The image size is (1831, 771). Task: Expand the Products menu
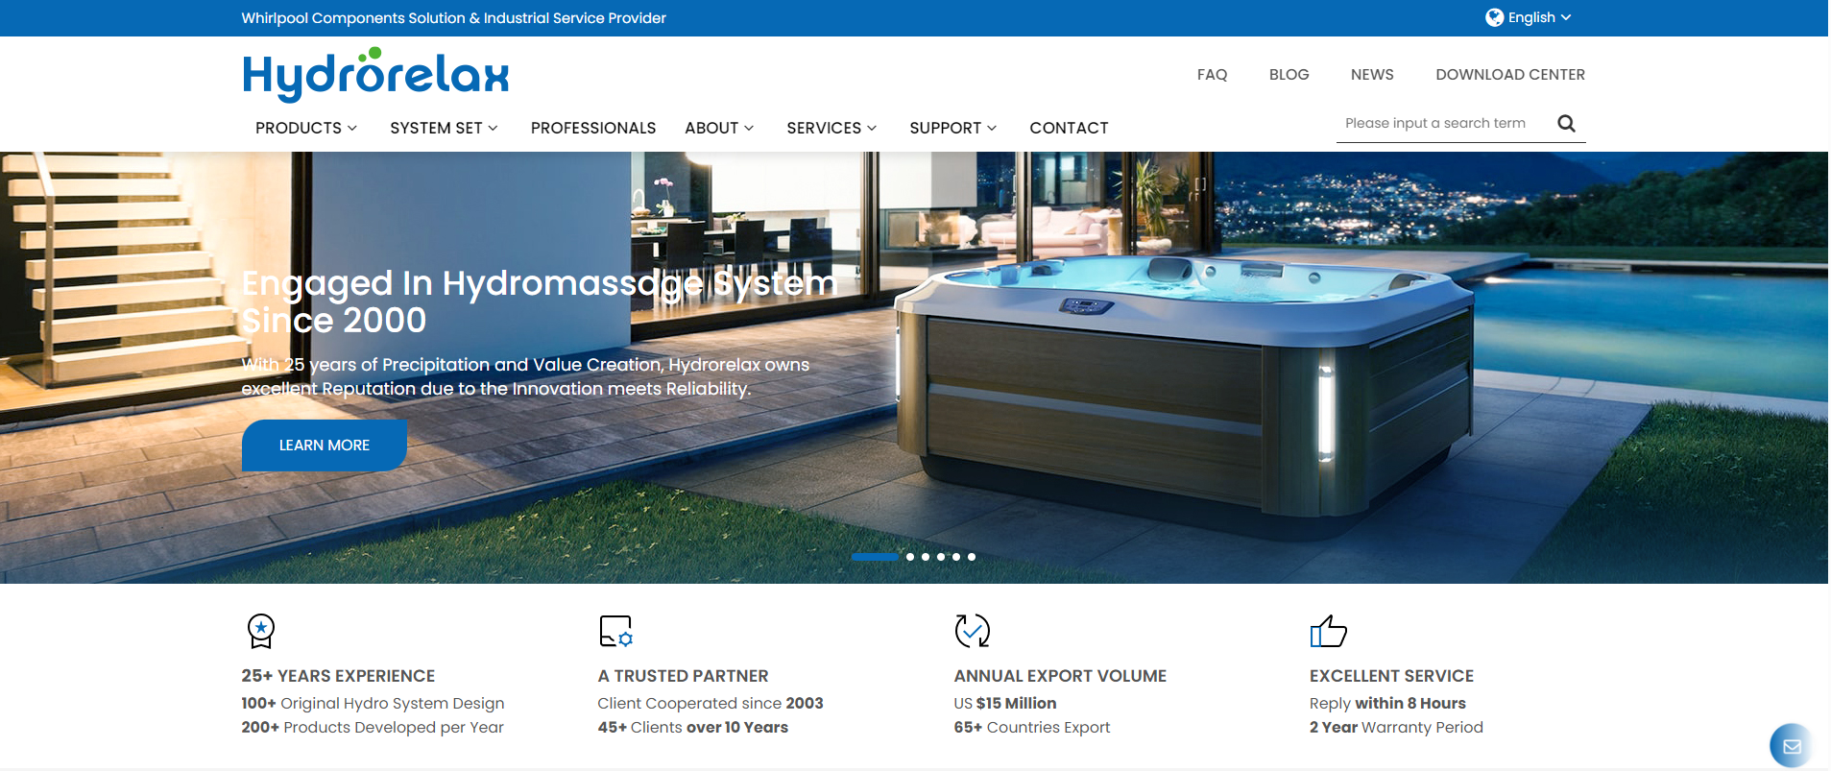coord(305,128)
